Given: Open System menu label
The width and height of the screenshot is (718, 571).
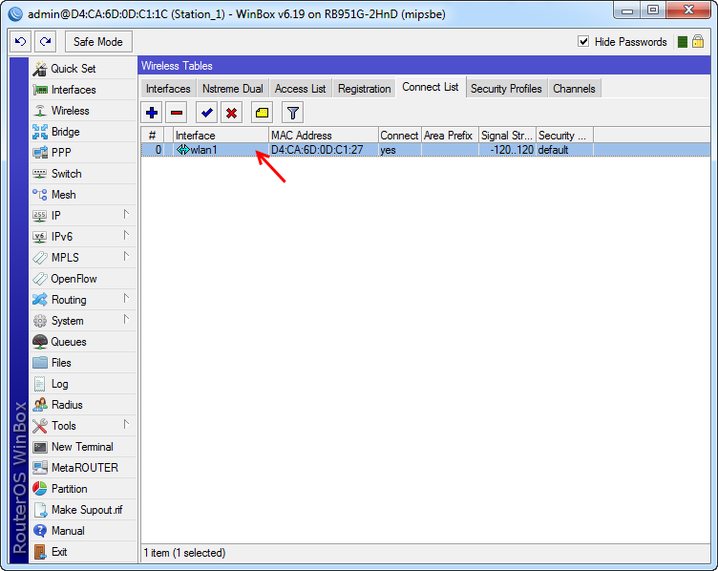Looking at the screenshot, I should [67, 321].
